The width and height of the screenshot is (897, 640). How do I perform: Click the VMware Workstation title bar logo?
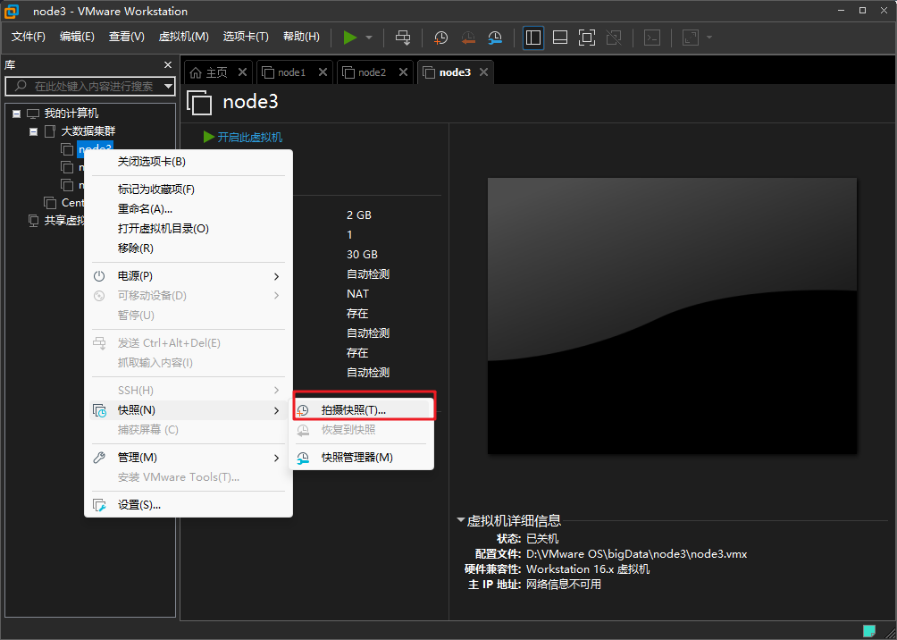pyautogui.click(x=12, y=11)
